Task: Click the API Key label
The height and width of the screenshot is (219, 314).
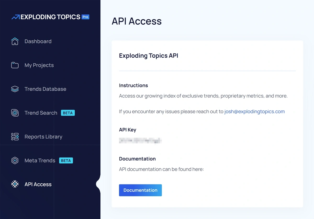Action: (x=128, y=130)
